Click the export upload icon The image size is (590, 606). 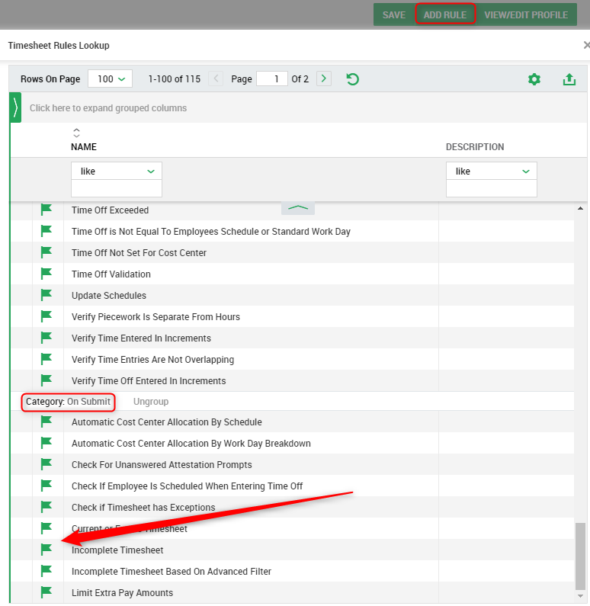click(x=569, y=79)
